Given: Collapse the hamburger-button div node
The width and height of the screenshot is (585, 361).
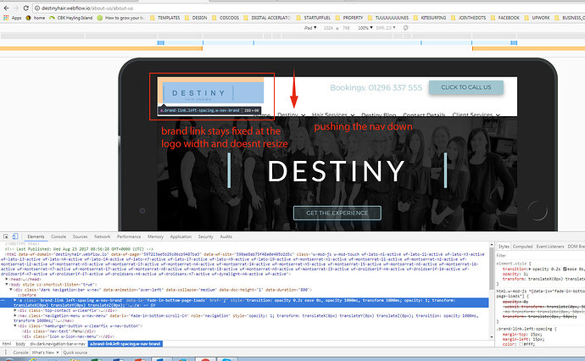Looking at the screenshot, I should (15, 325).
